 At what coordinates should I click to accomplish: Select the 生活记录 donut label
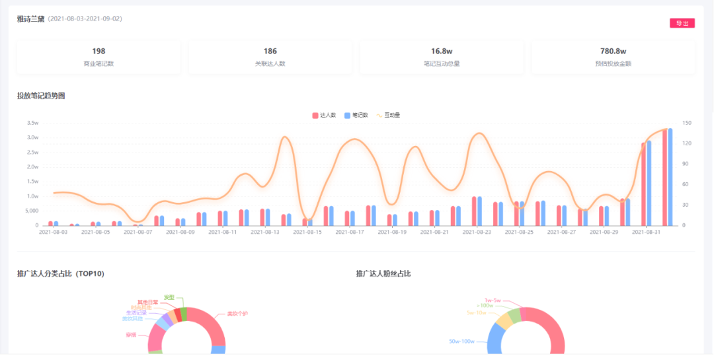(x=136, y=313)
